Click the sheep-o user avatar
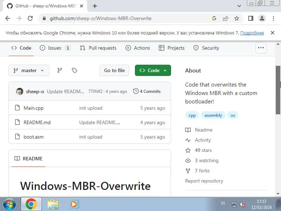281x211 pixels. tap(20, 91)
